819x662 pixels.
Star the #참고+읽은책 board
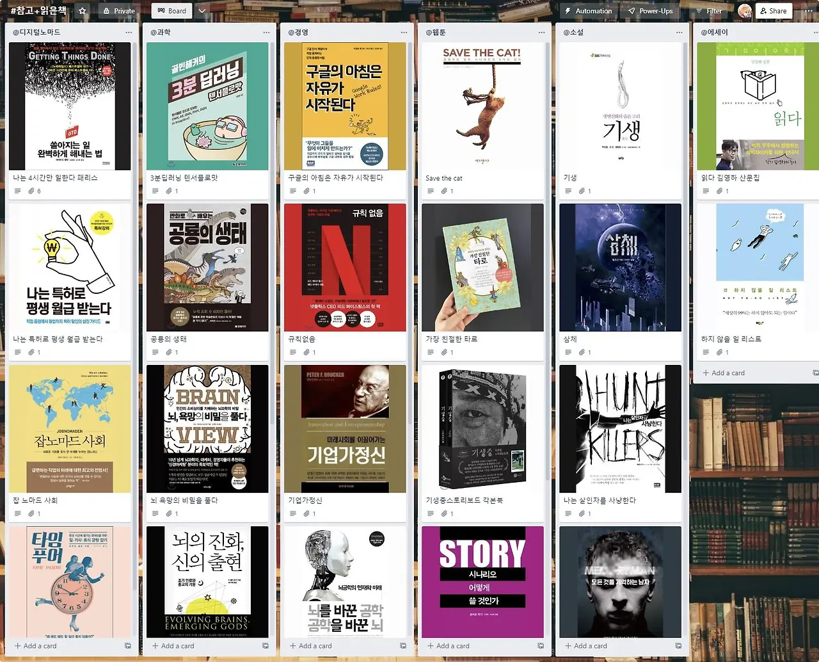[82, 11]
